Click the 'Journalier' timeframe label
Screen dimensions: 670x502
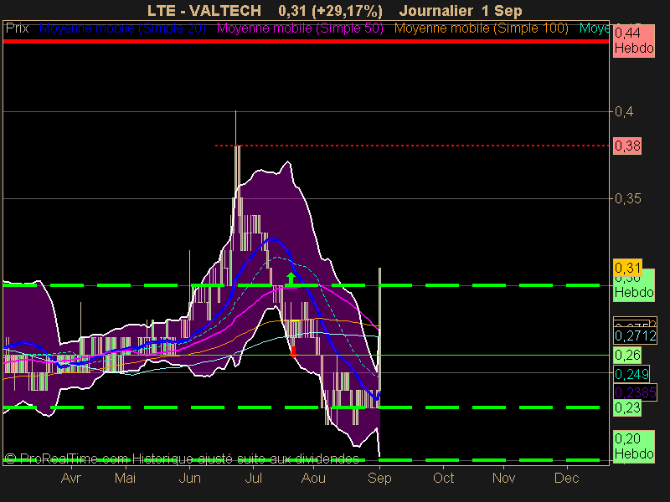tap(436, 11)
